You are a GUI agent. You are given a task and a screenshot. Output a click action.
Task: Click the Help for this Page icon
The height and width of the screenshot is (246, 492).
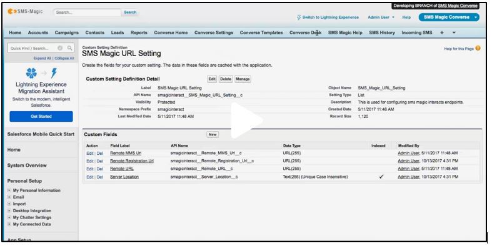coord(478,48)
